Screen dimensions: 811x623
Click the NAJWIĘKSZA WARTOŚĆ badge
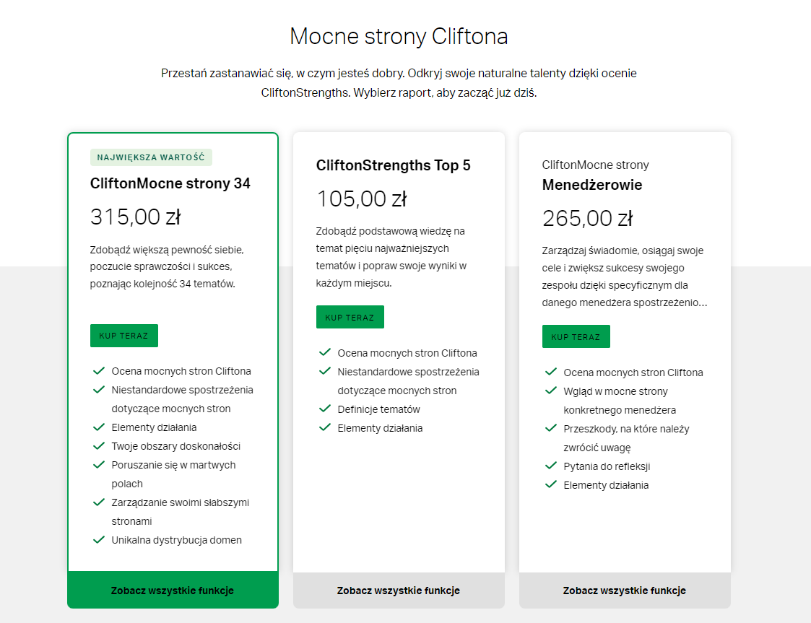pyautogui.click(x=151, y=157)
